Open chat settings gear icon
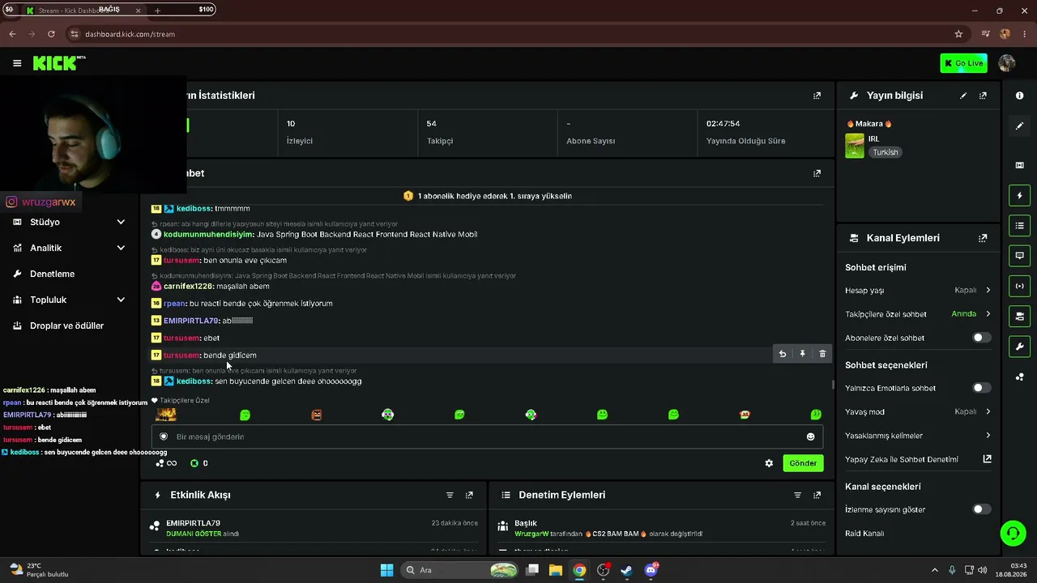1037x583 pixels. pos(769,463)
